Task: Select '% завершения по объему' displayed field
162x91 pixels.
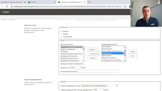Action: click(x=113, y=60)
